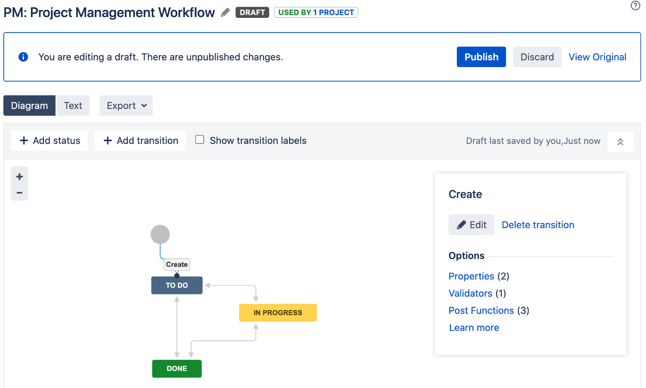This screenshot has height=388, width=646.
Task: Select the Diagram tab
Action: 29,105
